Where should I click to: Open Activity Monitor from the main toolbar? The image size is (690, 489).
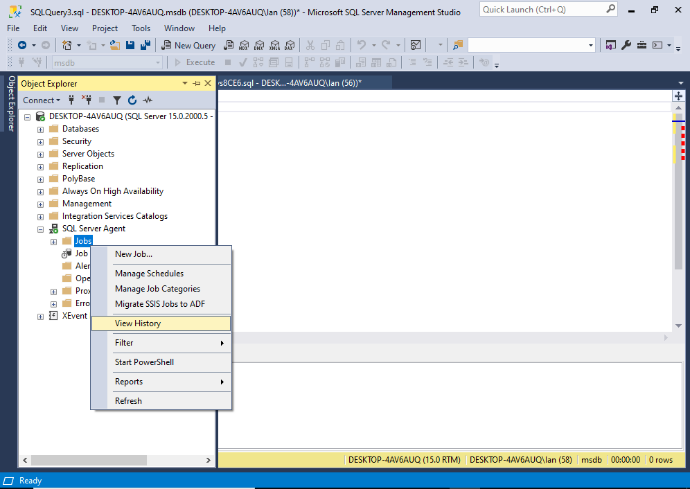click(416, 45)
